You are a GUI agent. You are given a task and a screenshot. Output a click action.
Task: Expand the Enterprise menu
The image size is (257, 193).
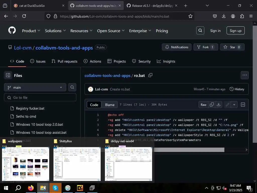140,31
